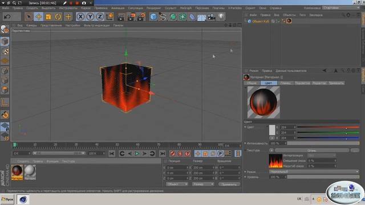365x205 pixels.
Task: Switch the coordinate system icon
Action: [109, 17]
